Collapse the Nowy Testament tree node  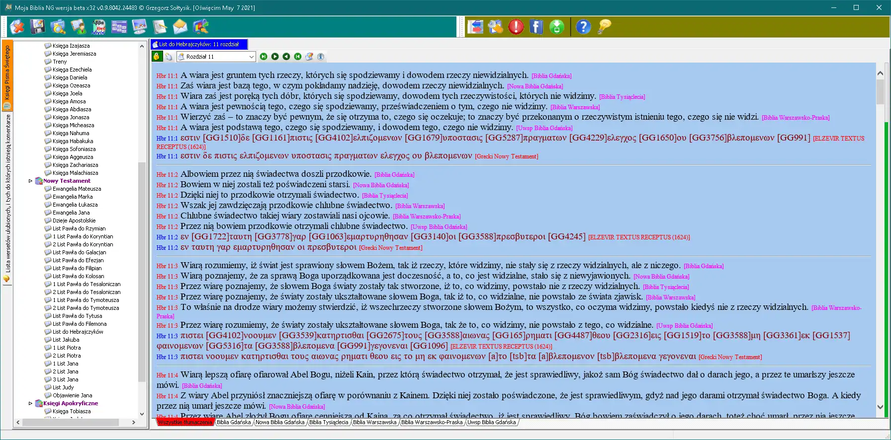(x=30, y=181)
